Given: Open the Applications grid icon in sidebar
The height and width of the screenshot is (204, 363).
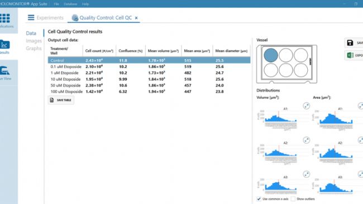Looking at the screenshot, I should click(x=5, y=18).
